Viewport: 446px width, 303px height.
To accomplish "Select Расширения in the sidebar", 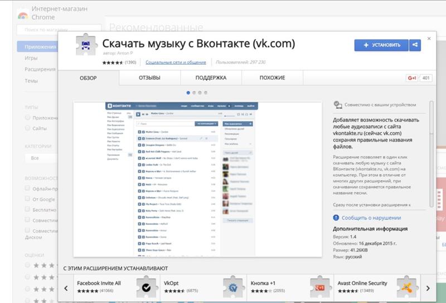I will pos(40,69).
